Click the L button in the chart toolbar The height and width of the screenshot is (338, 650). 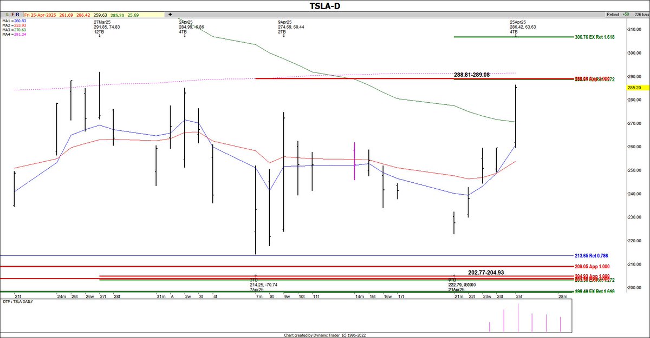click(7, 15)
